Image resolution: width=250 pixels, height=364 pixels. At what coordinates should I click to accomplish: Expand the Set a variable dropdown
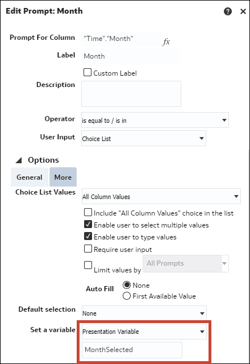click(144, 332)
